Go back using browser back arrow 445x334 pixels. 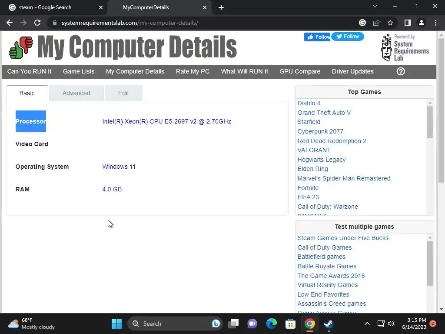point(10,23)
